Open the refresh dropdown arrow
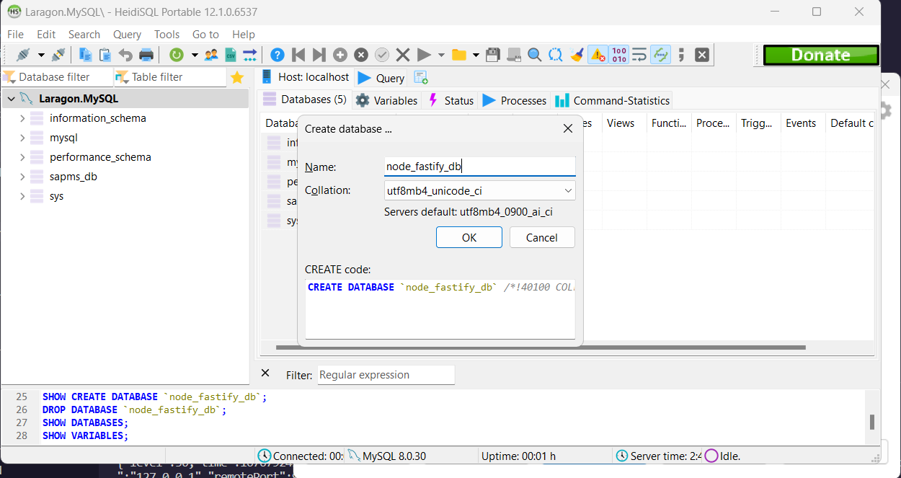901x478 pixels. (194, 55)
